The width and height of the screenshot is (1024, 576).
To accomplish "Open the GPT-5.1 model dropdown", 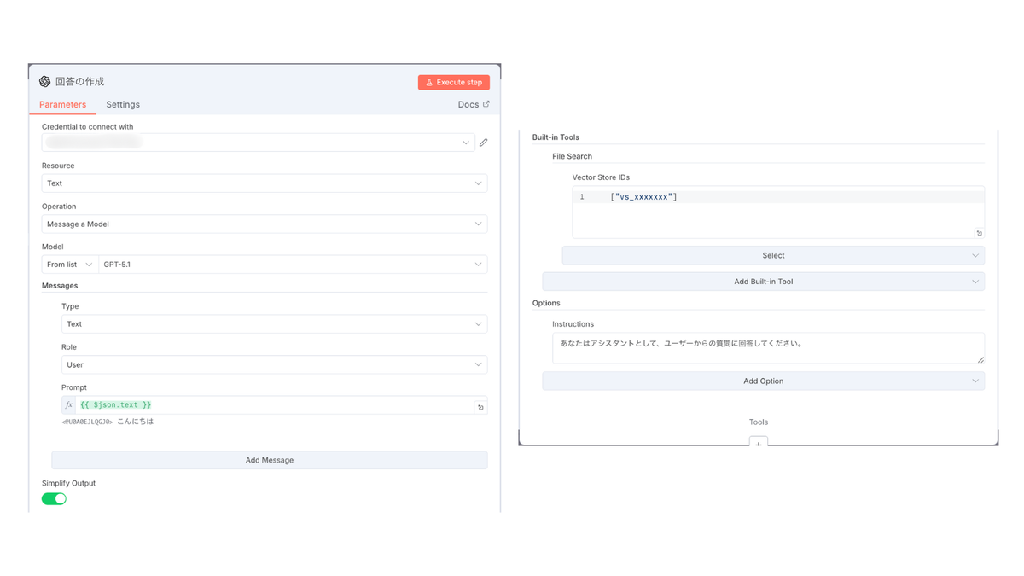I will (293, 265).
